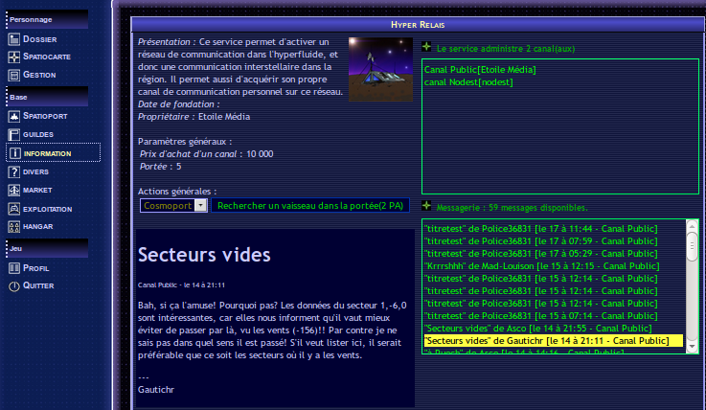This screenshot has width=706, height=410.
Task: Open the Hangar icon
Action: [14, 226]
